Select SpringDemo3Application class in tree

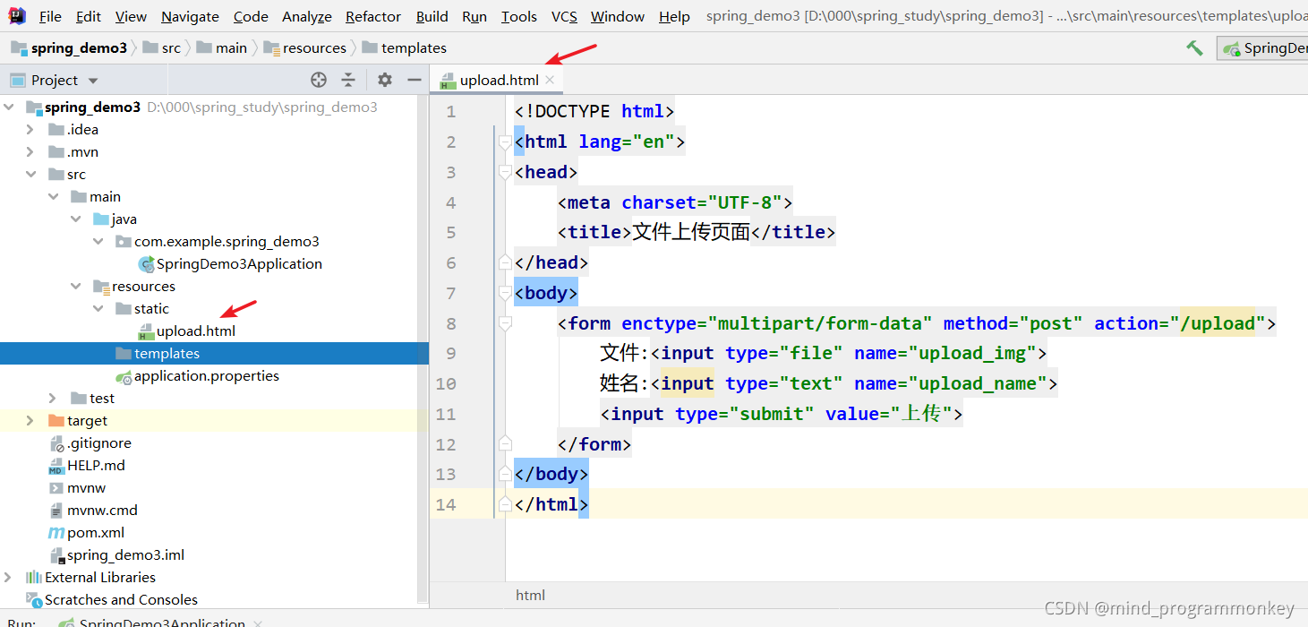pyautogui.click(x=230, y=263)
